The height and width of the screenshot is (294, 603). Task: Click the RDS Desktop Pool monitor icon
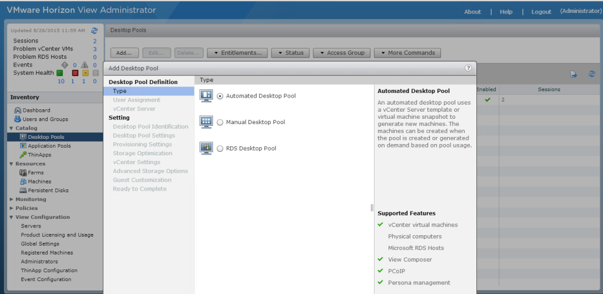click(x=206, y=148)
